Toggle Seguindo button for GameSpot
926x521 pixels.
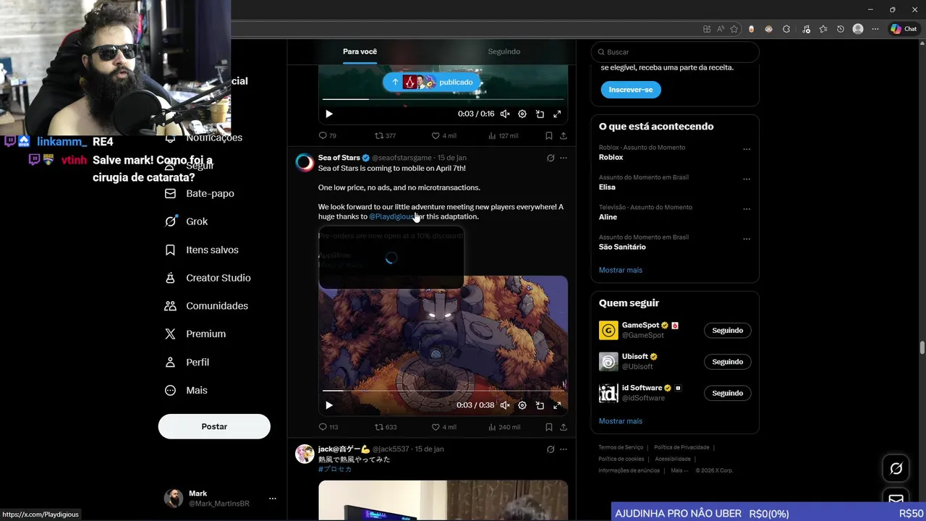728,330
